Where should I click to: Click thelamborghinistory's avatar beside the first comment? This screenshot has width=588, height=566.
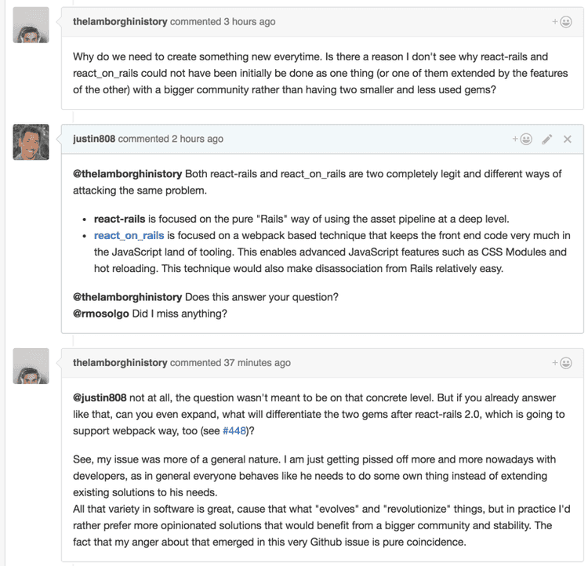pos(31,25)
